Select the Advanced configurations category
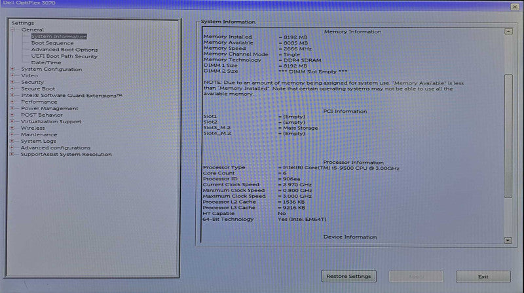The image size is (524, 293). [x=56, y=147]
